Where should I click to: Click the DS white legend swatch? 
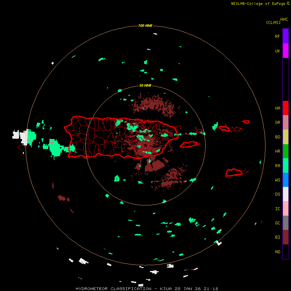pyautogui.click(x=286, y=194)
